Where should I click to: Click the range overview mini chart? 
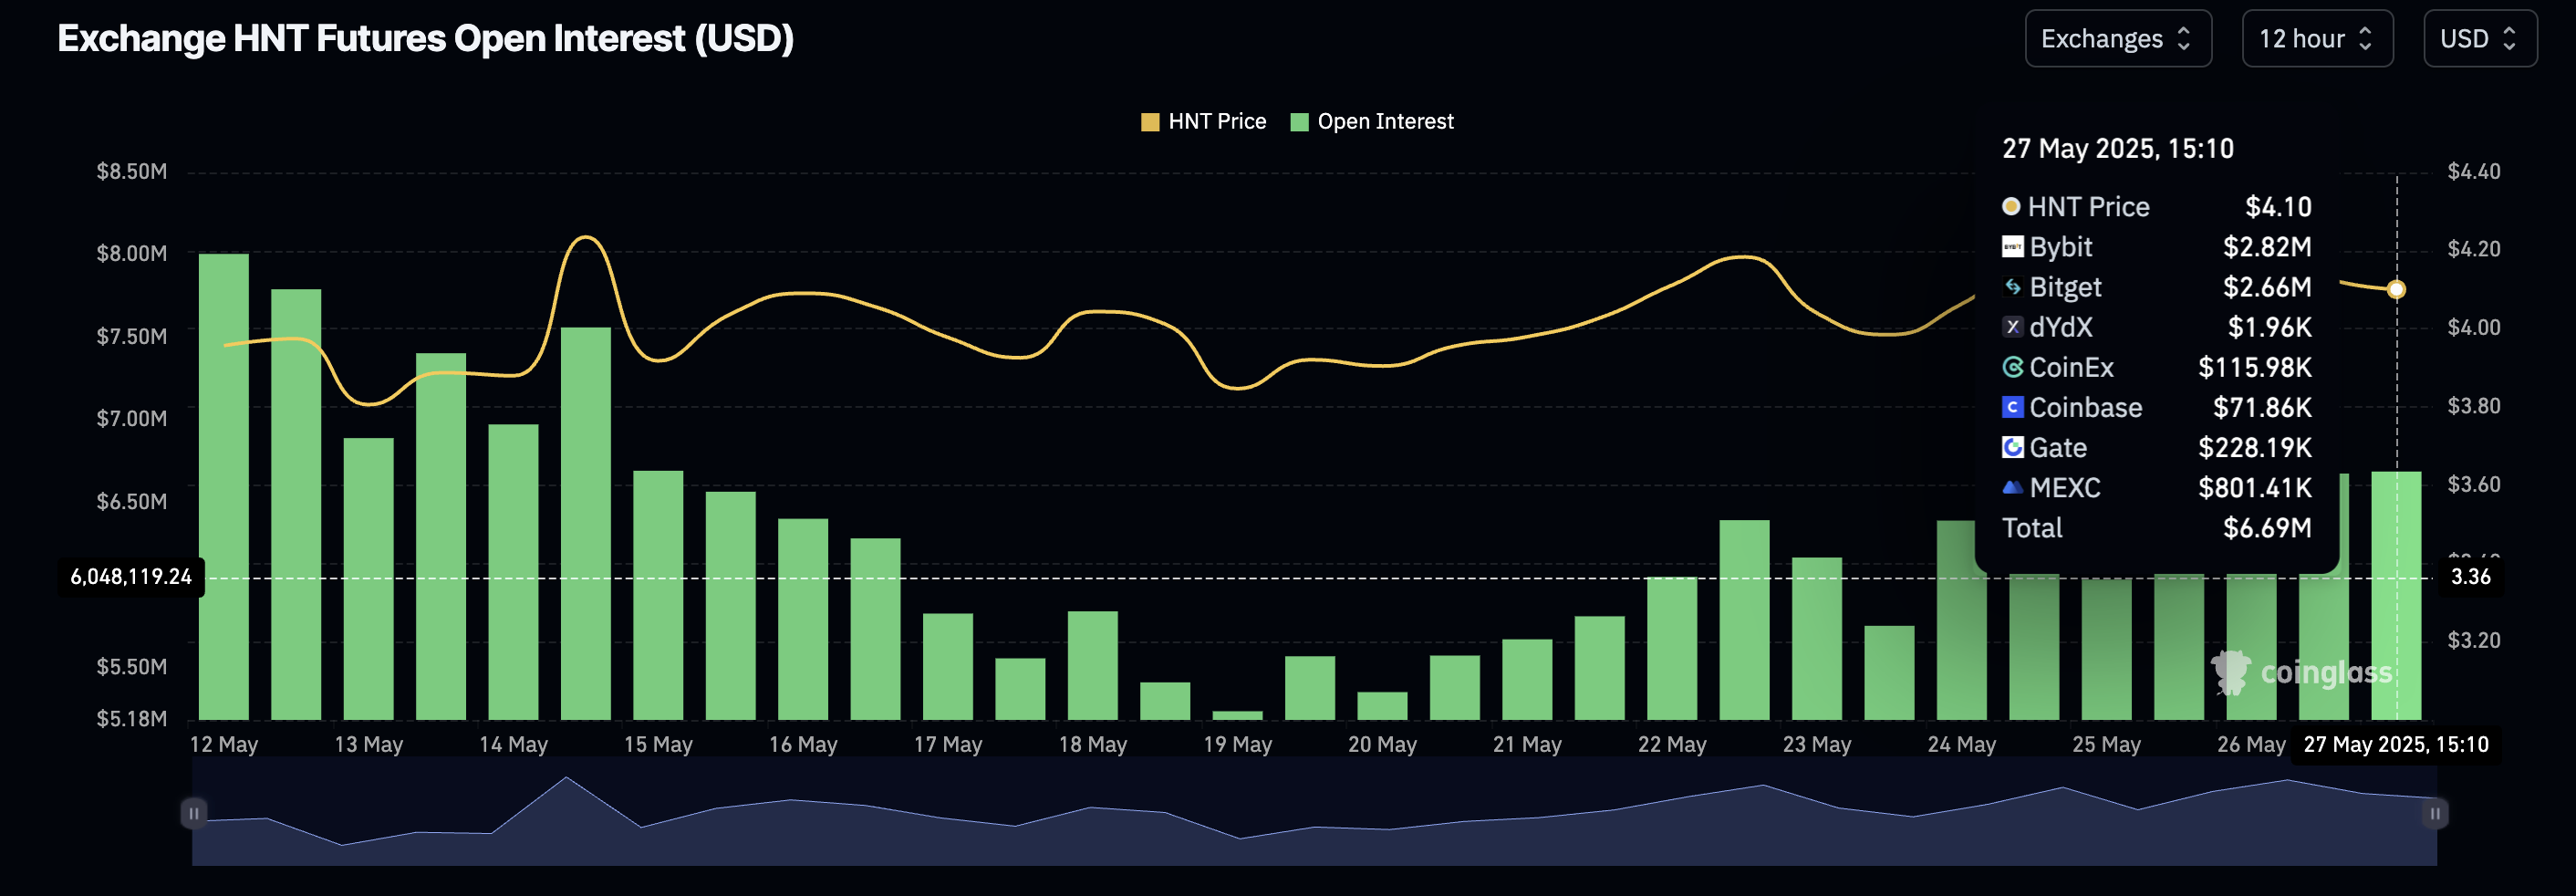1314,813
